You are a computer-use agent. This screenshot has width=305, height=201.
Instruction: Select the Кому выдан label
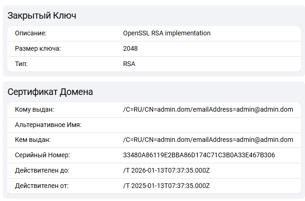[x=35, y=110]
